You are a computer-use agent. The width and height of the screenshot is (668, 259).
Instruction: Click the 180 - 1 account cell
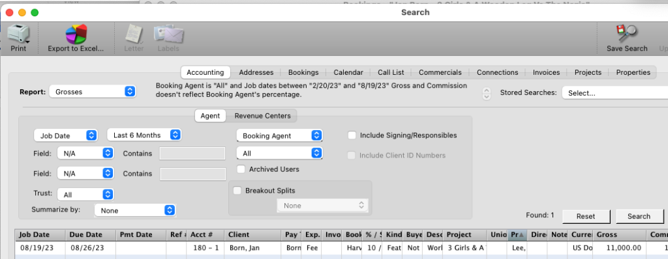205,247
